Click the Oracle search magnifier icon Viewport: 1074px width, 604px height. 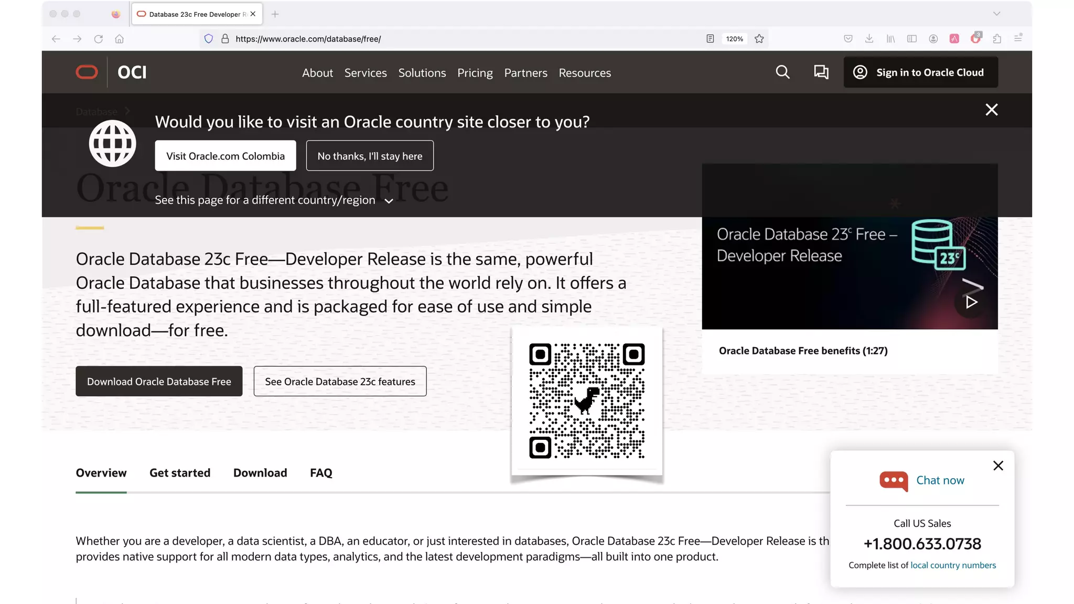(782, 72)
